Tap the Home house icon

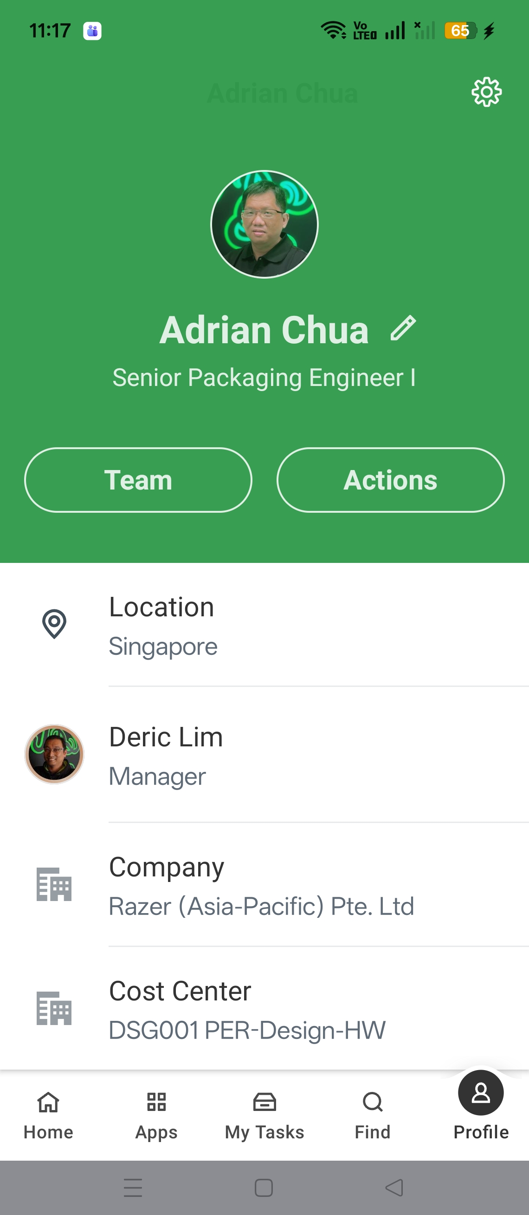[x=48, y=1102]
